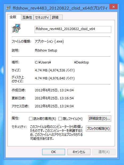124x165 pixels.
Task: Go to the 詳細 tab
Action: click(x=57, y=17)
